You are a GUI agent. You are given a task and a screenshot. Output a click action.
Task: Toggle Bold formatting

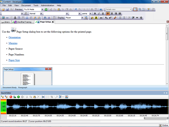click(x=95, y=13)
